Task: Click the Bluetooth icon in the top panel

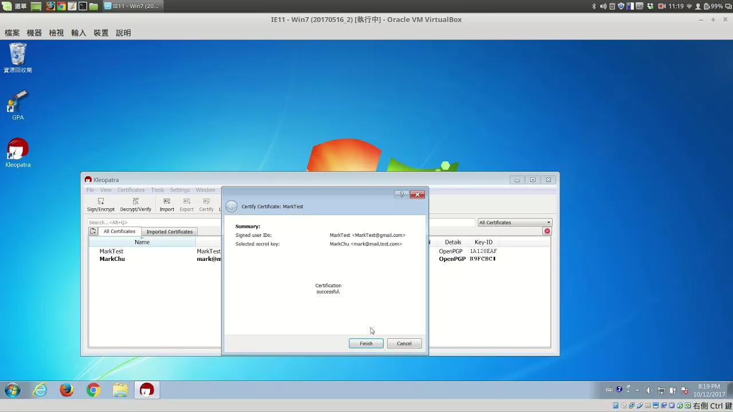Action: pos(594,6)
